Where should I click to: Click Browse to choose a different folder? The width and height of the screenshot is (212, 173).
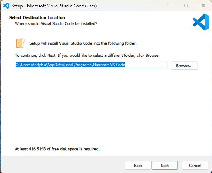point(185,66)
